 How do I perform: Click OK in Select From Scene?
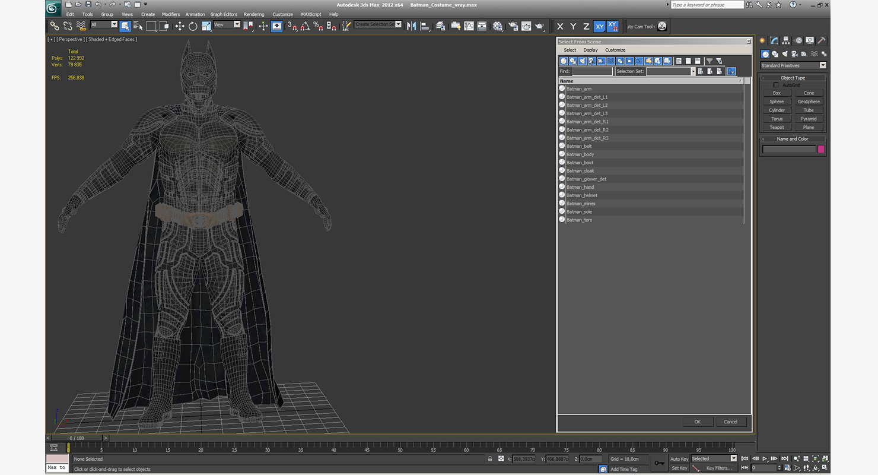pos(697,422)
